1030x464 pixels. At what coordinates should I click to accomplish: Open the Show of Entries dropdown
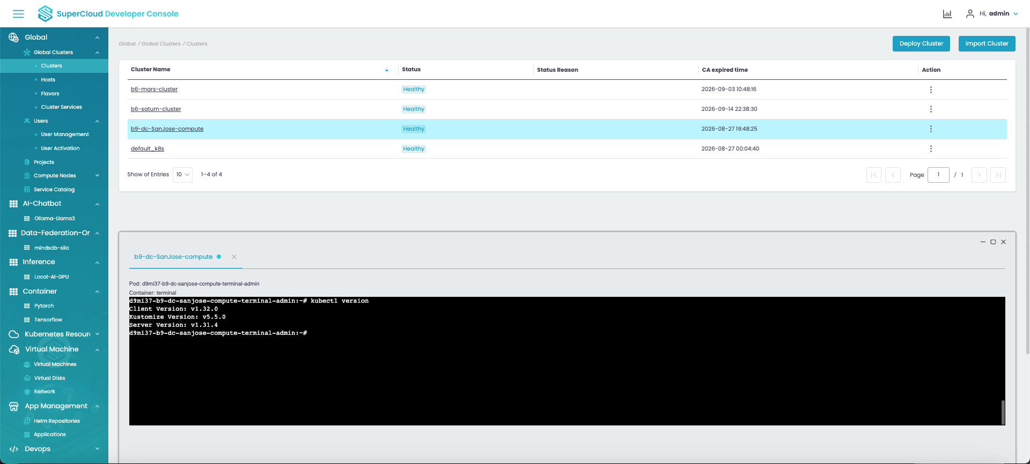pos(182,175)
